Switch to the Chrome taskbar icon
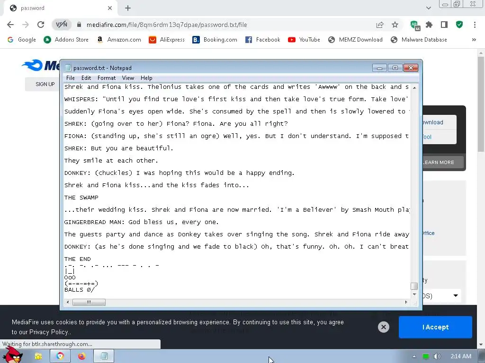Viewport: 485px width, 363px height. [x=60, y=356]
